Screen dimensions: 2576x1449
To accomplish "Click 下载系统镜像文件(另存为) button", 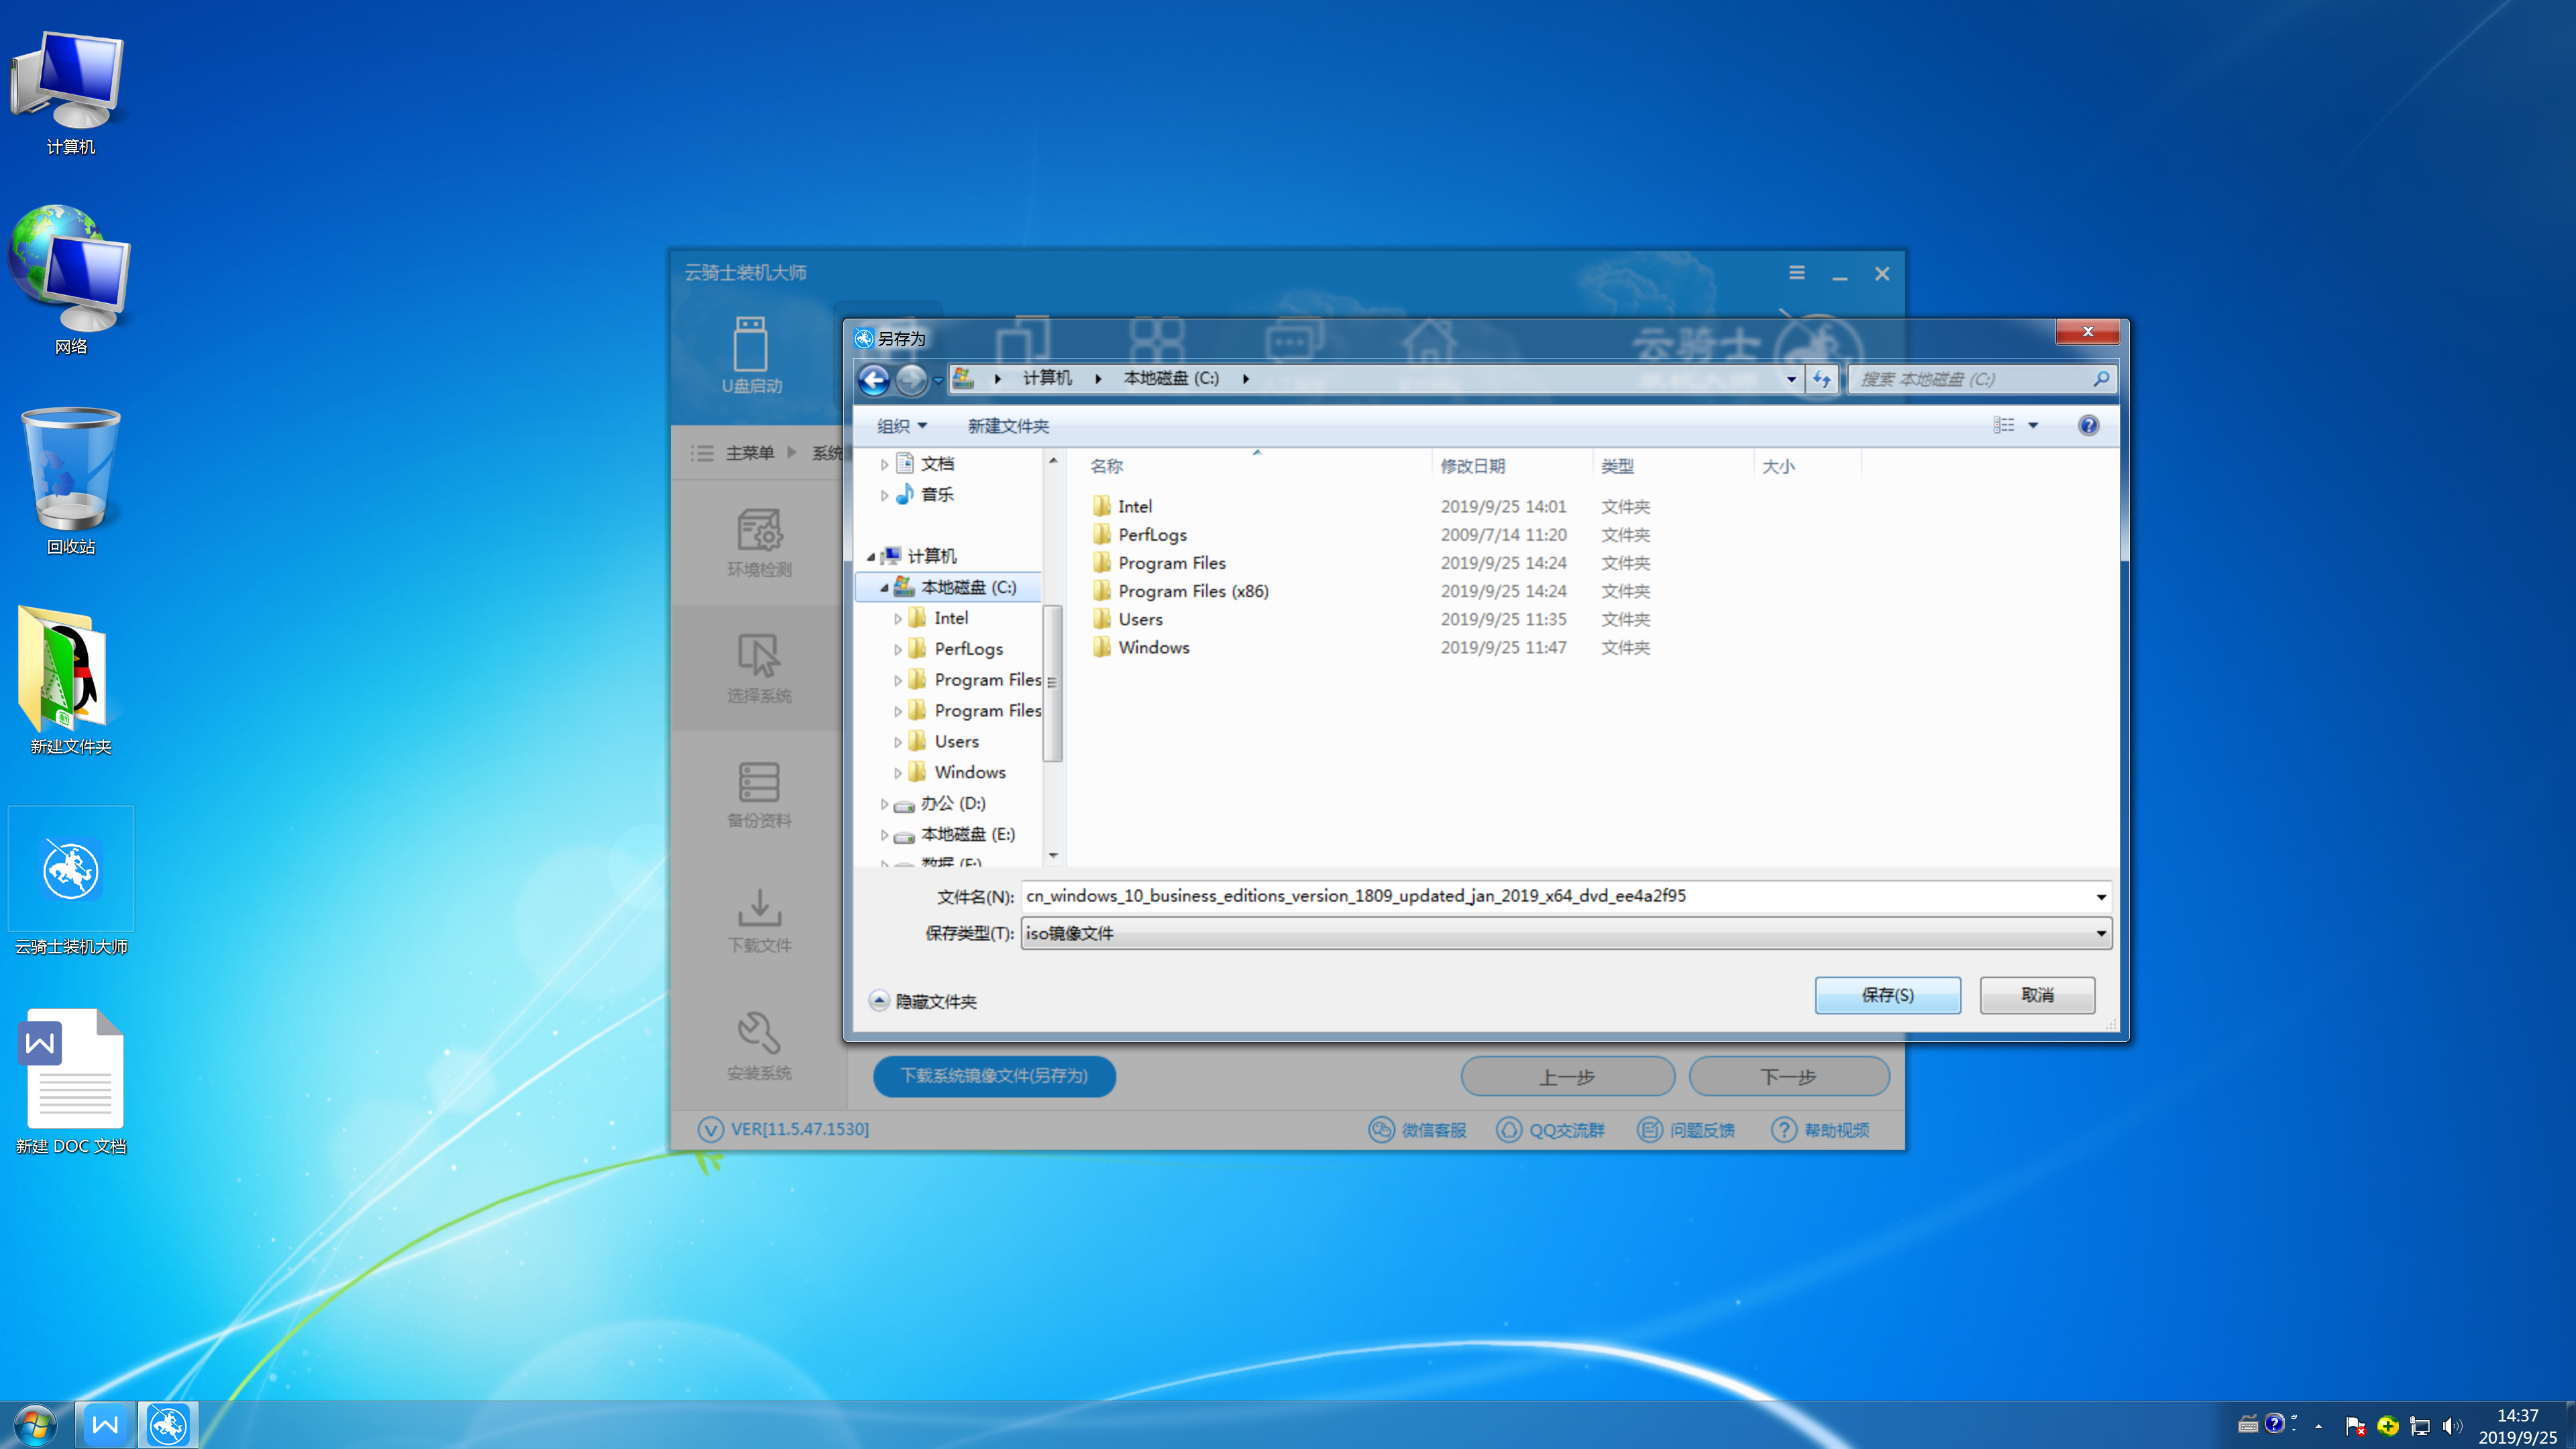I will click(x=994, y=1076).
